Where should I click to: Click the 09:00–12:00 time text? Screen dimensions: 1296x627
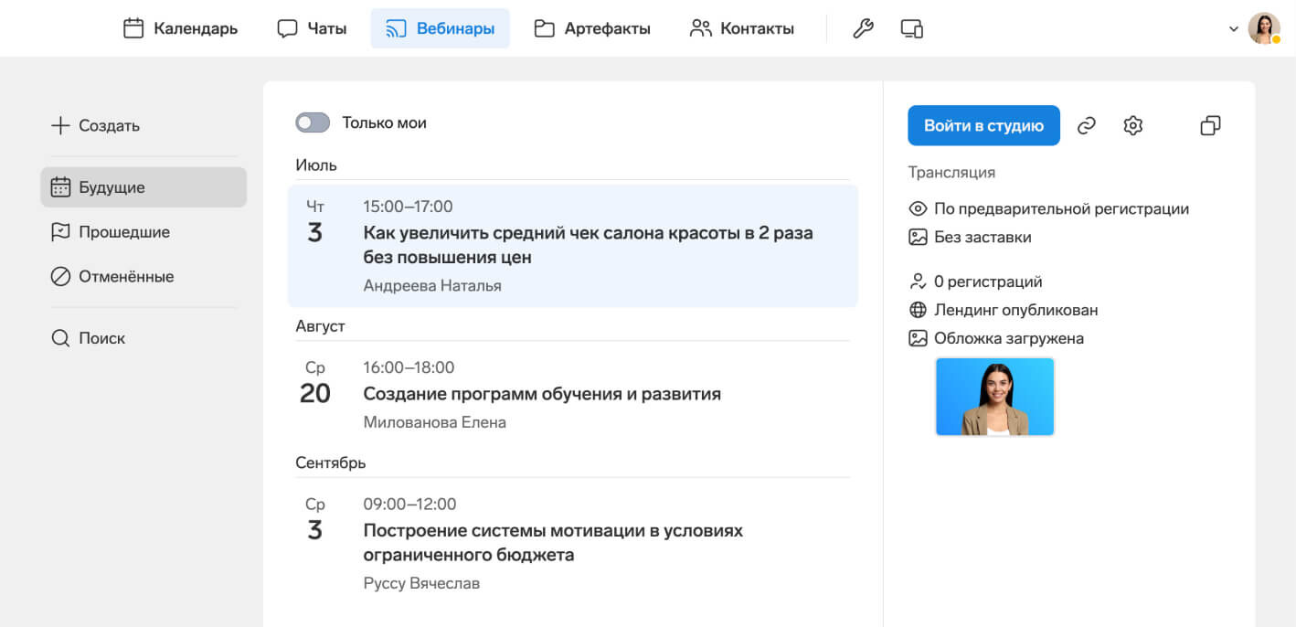[409, 504]
